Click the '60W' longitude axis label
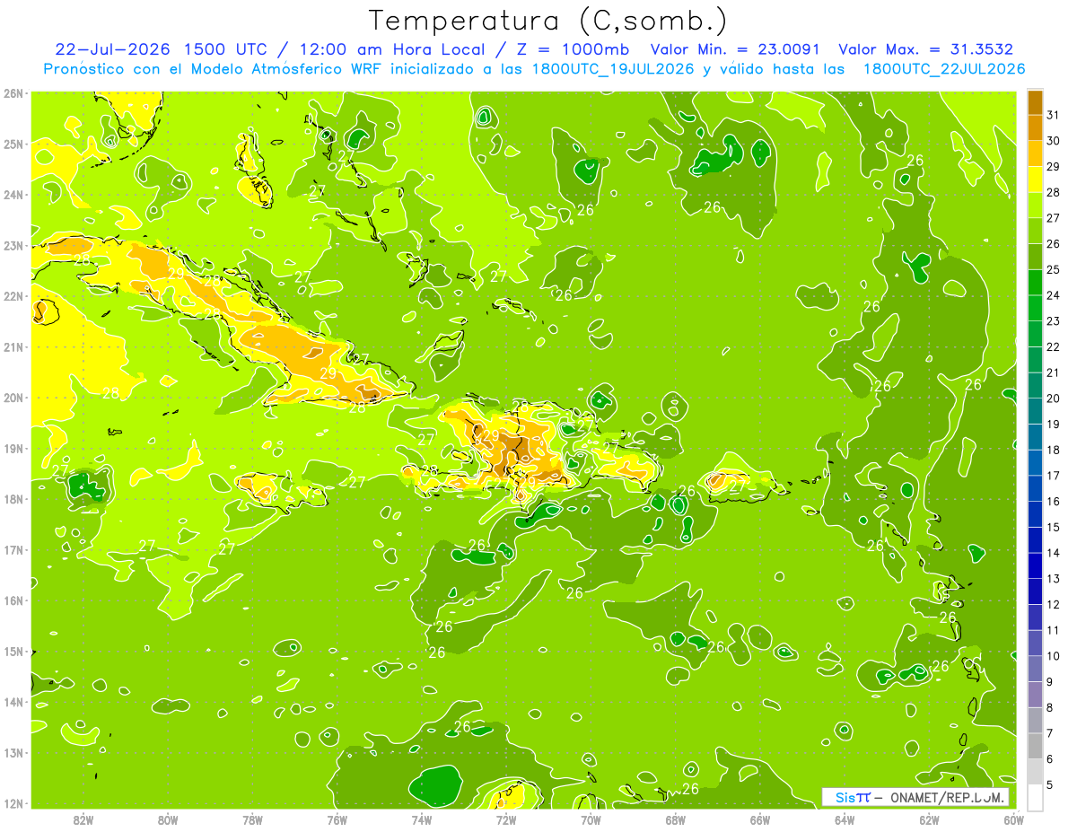 click(1013, 819)
